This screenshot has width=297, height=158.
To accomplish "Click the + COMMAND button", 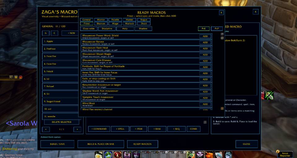I will pyautogui.click(x=99, y=129).
